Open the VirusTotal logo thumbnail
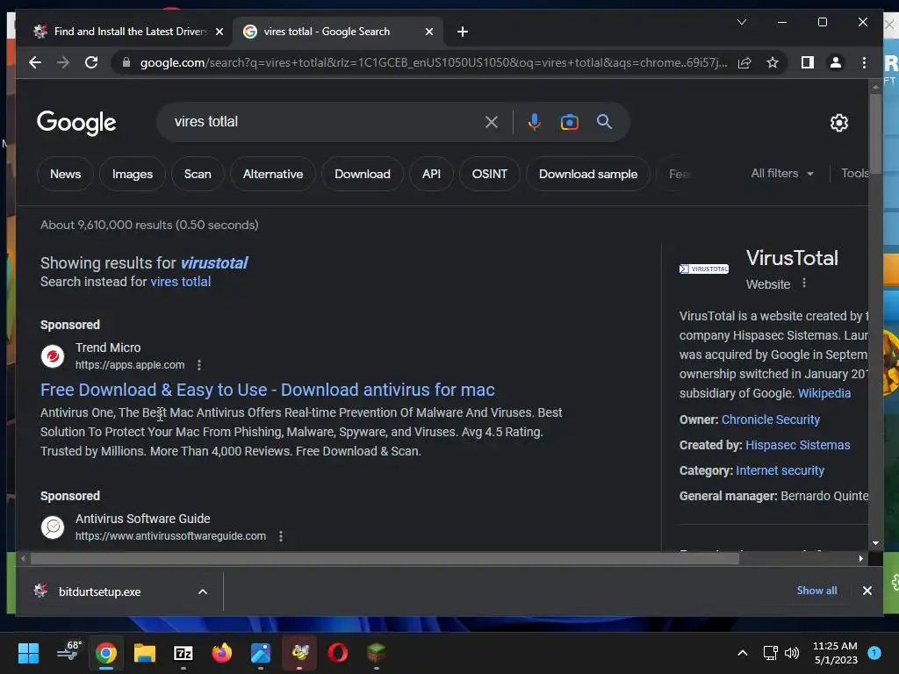 (x=703, y=269)
